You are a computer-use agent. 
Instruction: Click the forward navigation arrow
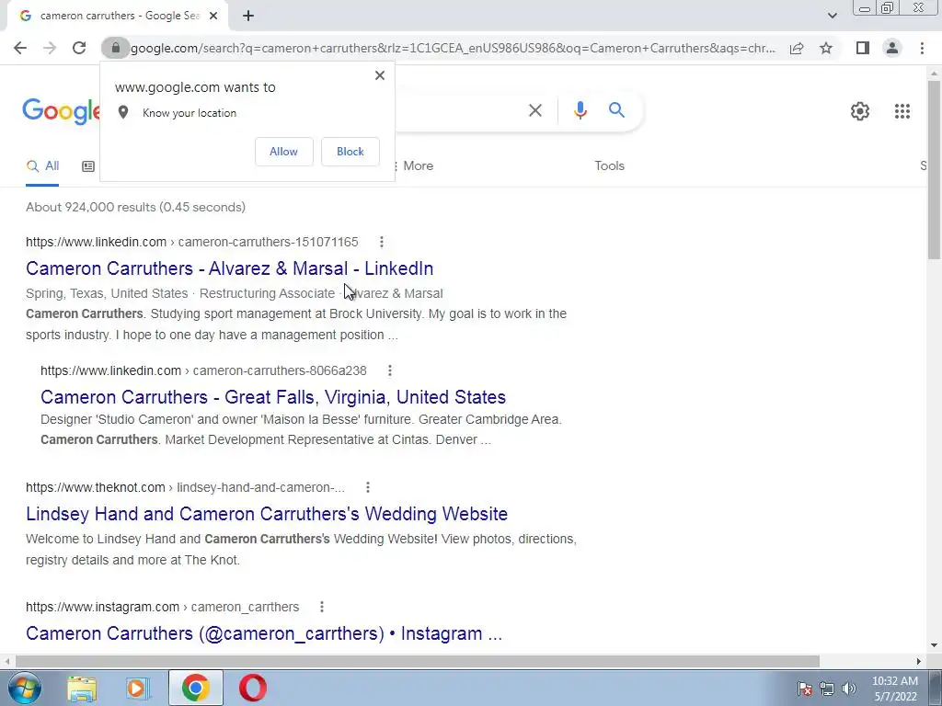tap(50, 48)
